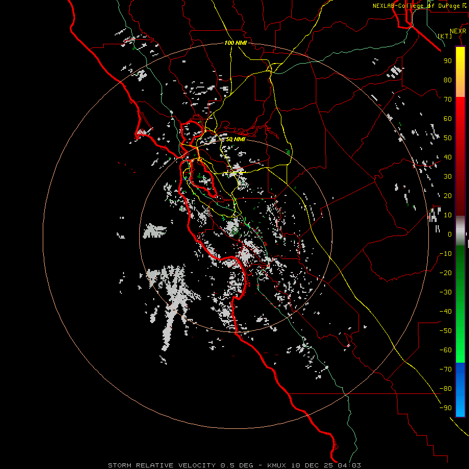Pick the green band of velocity scale

click(x=460, y=305)
